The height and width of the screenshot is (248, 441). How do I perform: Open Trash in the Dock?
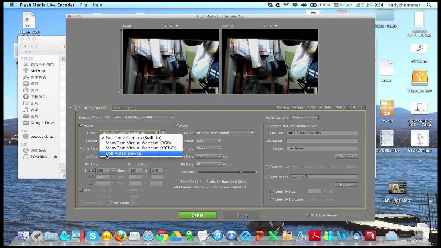[x=419, y=236]
